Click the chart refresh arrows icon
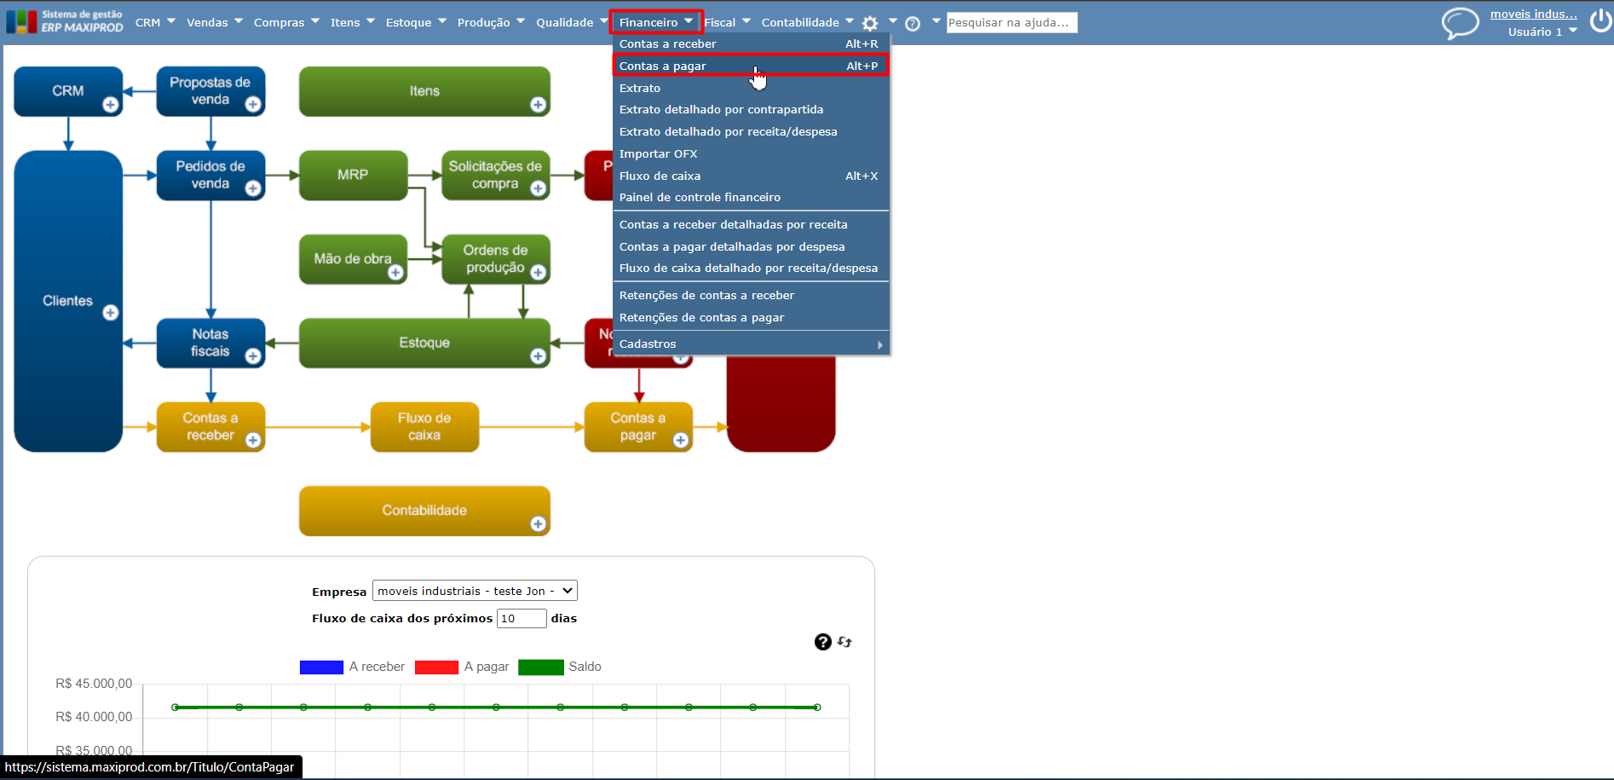The image size is (1614, 780). [844, 642]
